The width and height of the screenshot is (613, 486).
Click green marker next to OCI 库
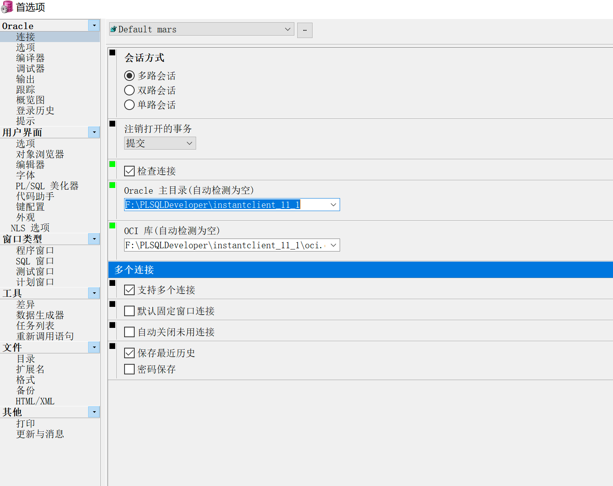112,226
